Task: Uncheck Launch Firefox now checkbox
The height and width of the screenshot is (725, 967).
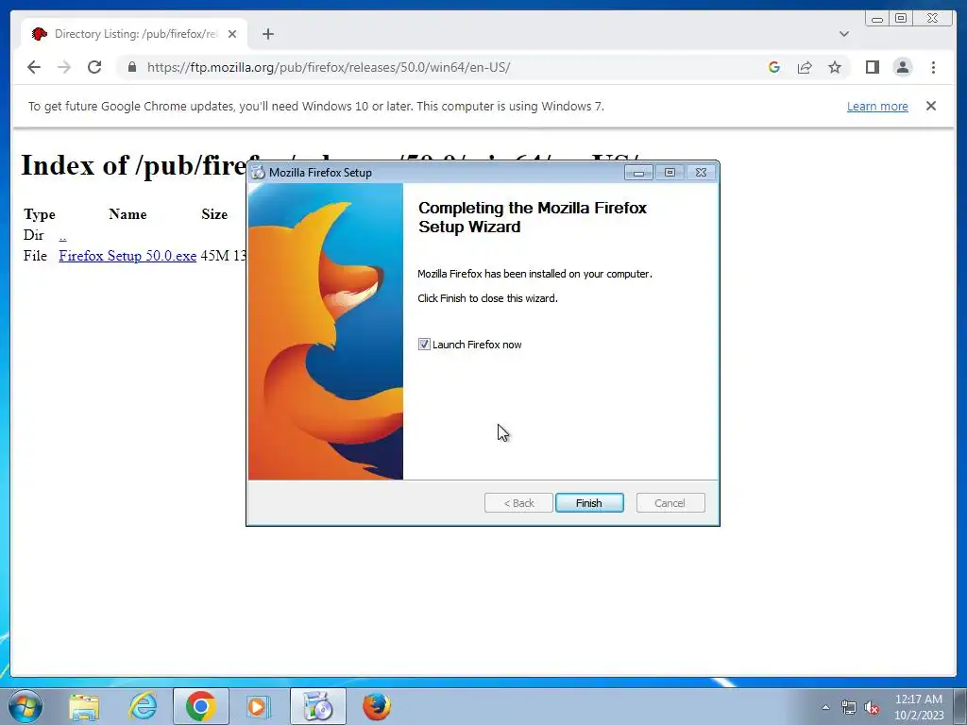Action: click(424, 344)
